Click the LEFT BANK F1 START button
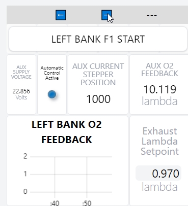Screen dimensions: 188x206 point(98,39)
